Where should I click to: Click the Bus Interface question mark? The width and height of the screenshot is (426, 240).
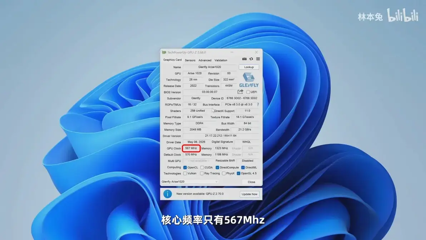258,104
